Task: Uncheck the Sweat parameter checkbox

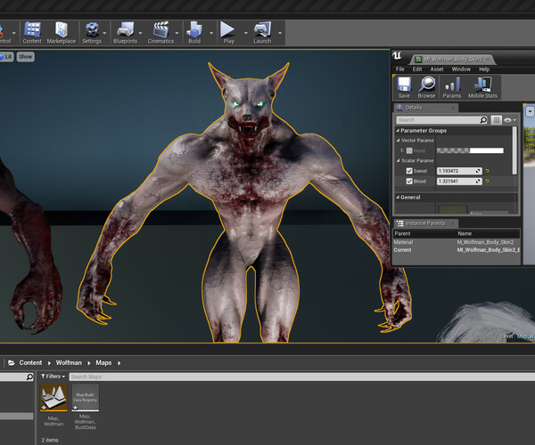Action: 409,171
